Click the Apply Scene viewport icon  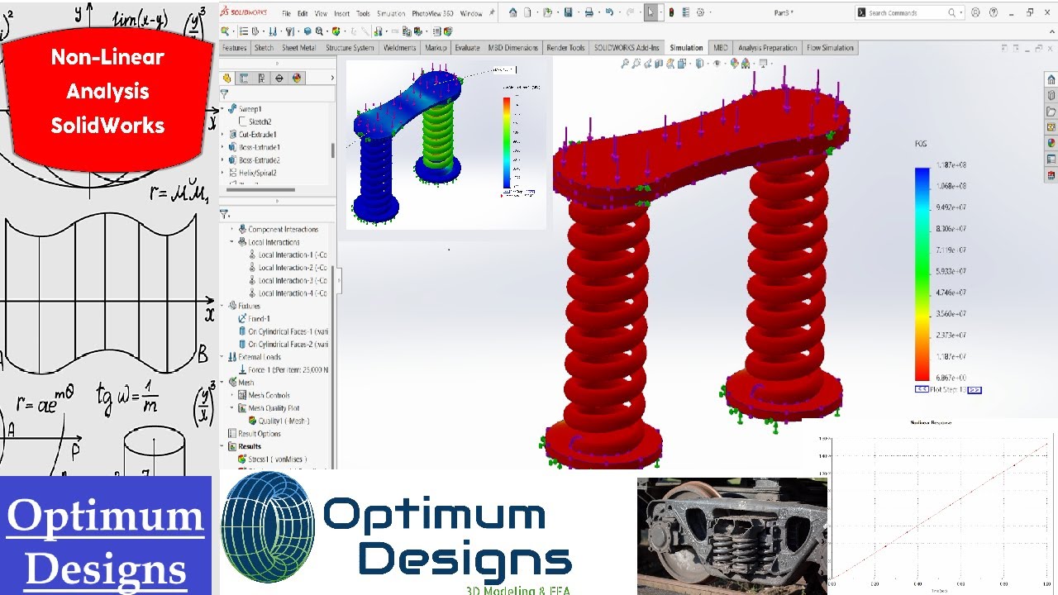pos(745,64)
